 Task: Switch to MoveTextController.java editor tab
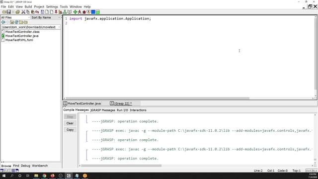[x=84, y=103]
